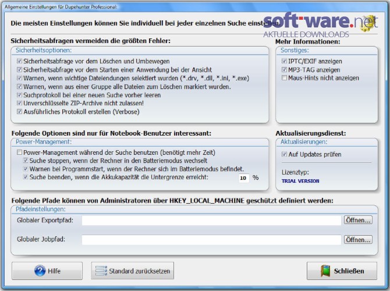
Task: Open Hilfe with the question mark button
Action: click(x=47, y=271)
